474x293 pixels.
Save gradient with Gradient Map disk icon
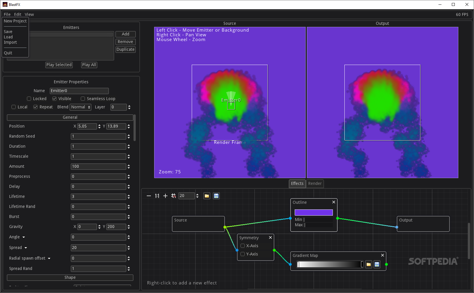[x=377, y=264]
